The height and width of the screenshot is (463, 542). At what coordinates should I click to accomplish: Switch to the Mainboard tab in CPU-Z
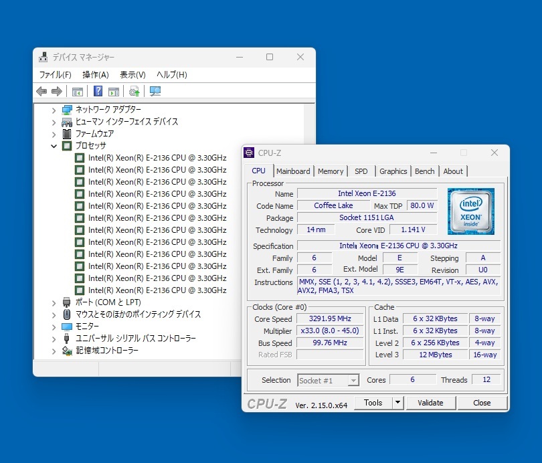[x=293, y=171]
